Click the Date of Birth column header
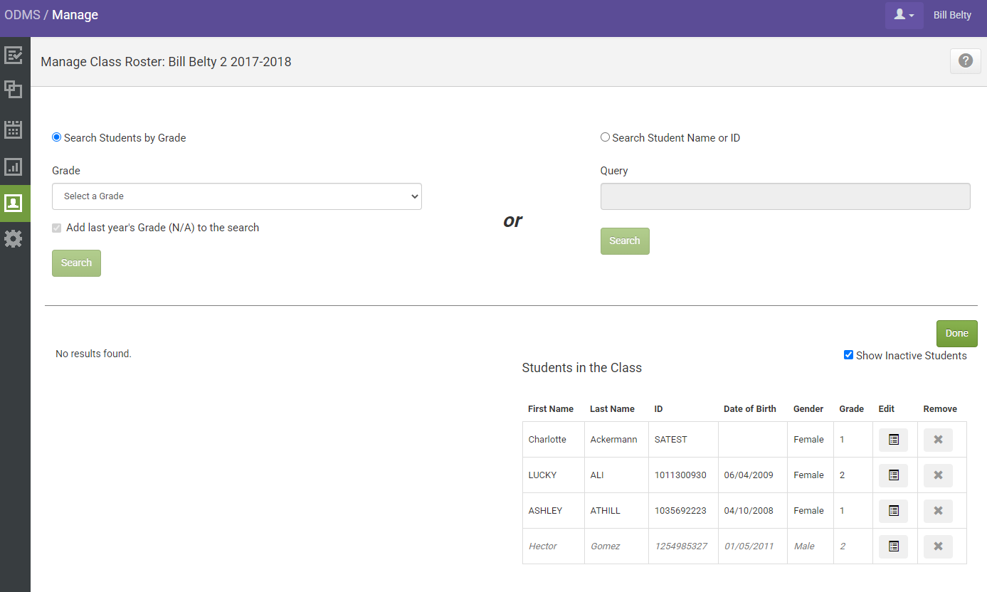Screen dimensions: 987x592 750,409
